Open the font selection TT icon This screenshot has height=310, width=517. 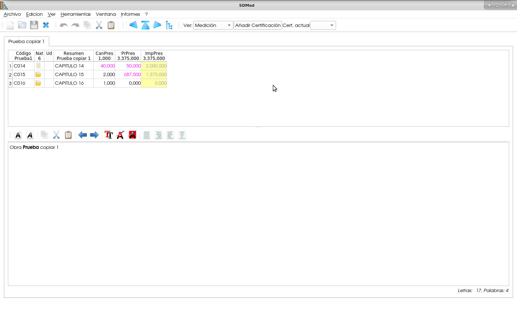tap(109, 135)
